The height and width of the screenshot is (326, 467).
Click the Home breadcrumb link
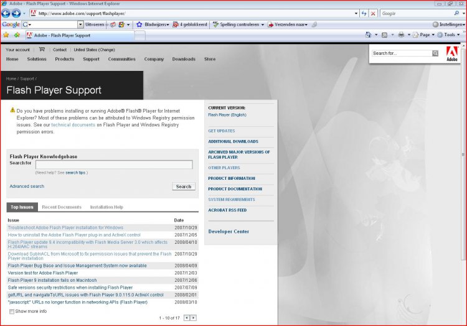11,78
